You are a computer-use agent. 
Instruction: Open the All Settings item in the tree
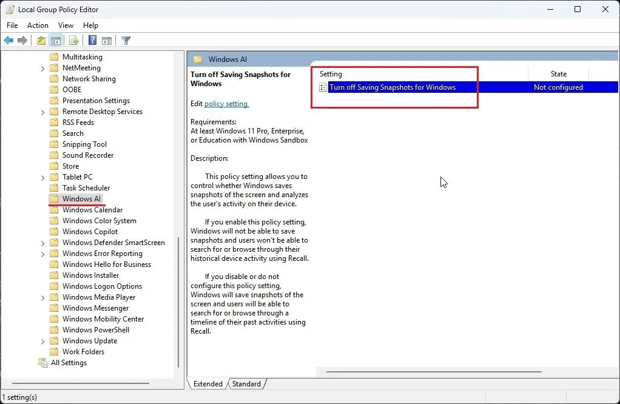pos(69,362)
